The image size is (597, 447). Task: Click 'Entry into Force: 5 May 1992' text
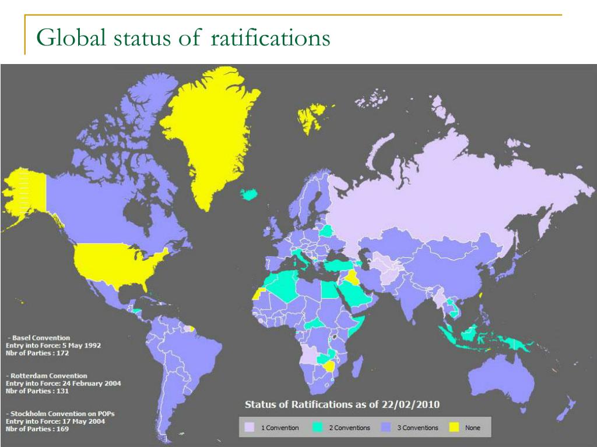[53, 346]
